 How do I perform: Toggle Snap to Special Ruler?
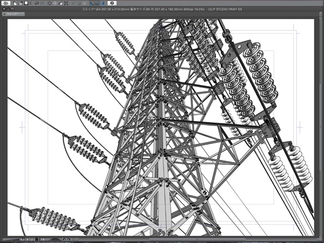tap(97, 3)
